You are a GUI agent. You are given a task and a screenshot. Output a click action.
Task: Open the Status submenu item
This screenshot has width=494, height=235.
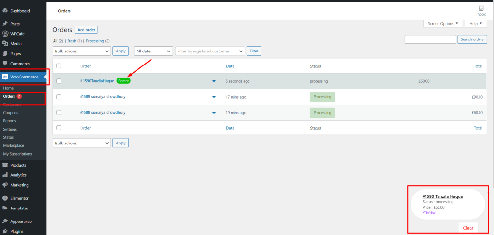point(9,137)
